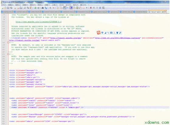170x125 pixels.
Task: Toggle the Indent Guide toolbar icon
Action: click(71, 8)
